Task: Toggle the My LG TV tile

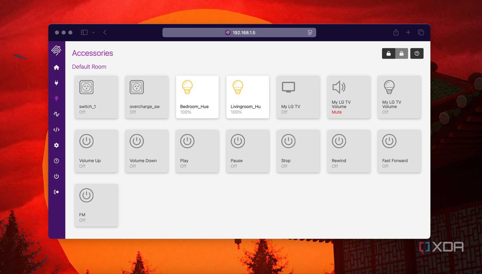Action: [x=298, y=97]
